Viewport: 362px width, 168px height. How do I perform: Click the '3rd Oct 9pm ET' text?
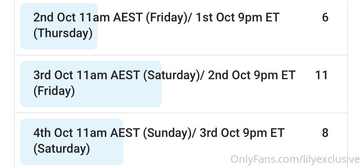tap(242, 133)
